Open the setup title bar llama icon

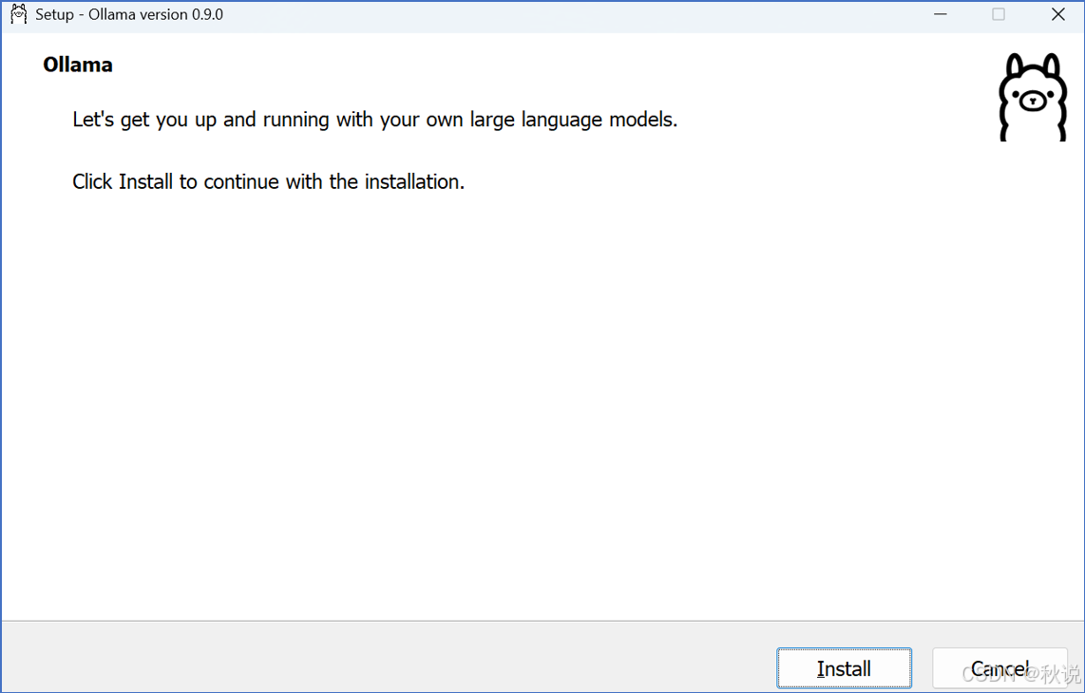point(19,14)
